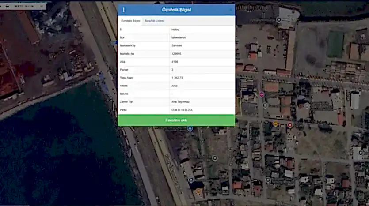369x206 pixels.
Task: Click the blue map marker below the dialog
Action: coord(190,128)
